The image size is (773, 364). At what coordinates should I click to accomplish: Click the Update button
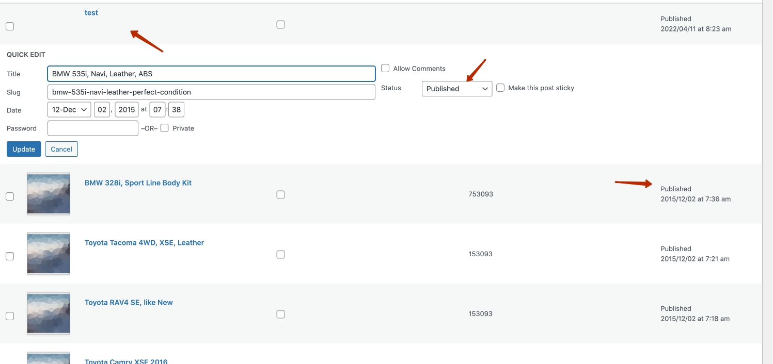click(x=24, y=149)
